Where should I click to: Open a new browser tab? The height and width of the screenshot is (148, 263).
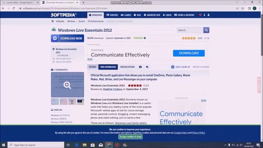click(83, 2)
